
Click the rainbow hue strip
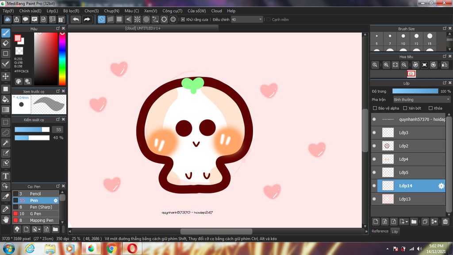point(62,59)
